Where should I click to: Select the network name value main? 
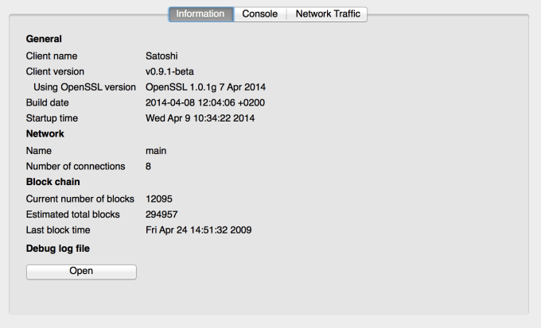(x=156, y=150)
